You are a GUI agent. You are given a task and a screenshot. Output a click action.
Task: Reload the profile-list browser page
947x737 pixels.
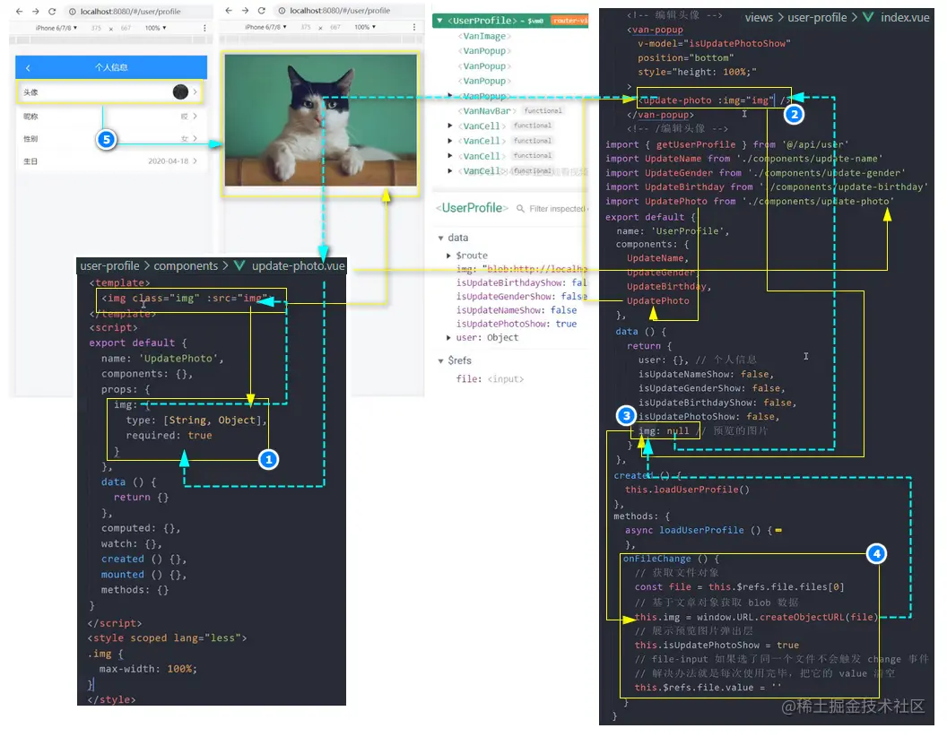point(52,12)
